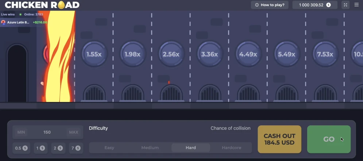
Task: Click the 7.53x multiplier coin
Action: (325, 54)
